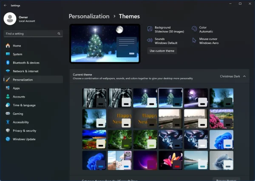Click the Owner profile avatar

[x=10, y=19]
